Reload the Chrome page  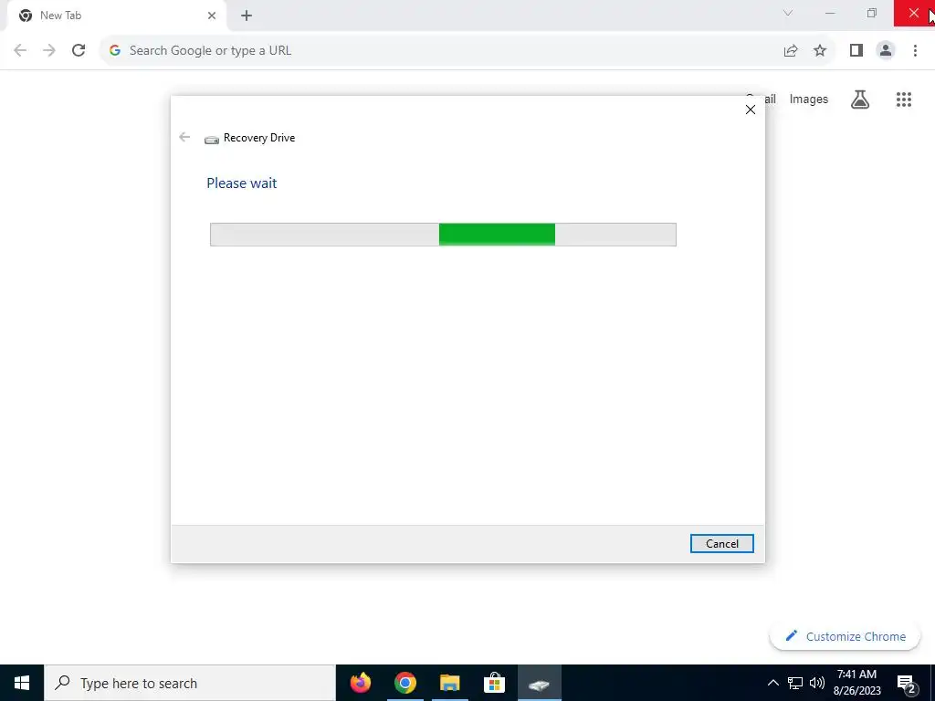[79, 50]
